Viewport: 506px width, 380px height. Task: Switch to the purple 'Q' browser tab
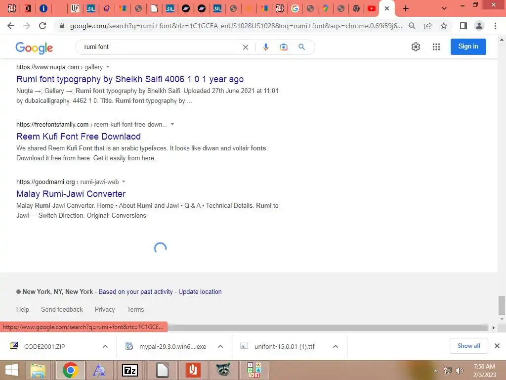tap(107, 8)
